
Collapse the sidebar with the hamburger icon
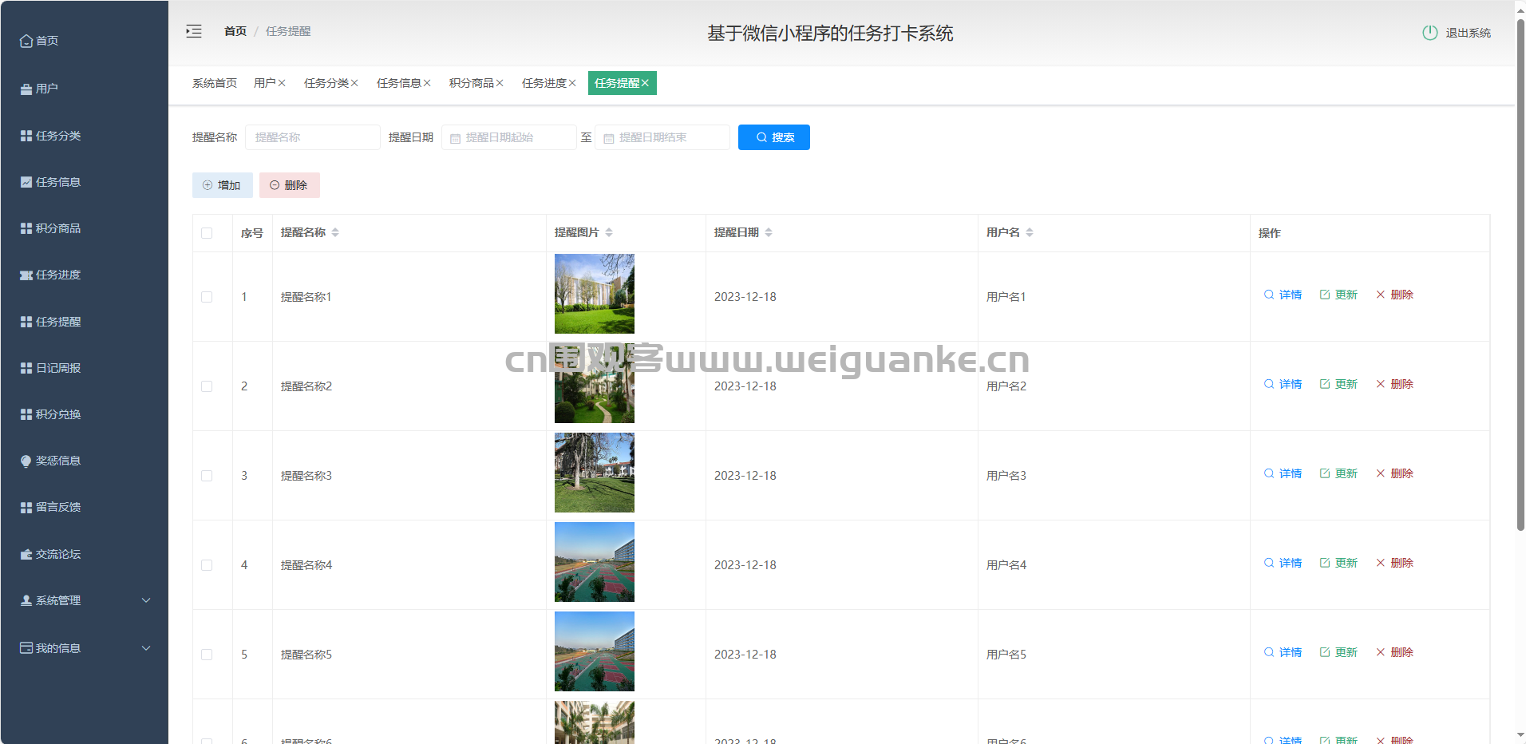pyautogui.click(x=194, y=31)
